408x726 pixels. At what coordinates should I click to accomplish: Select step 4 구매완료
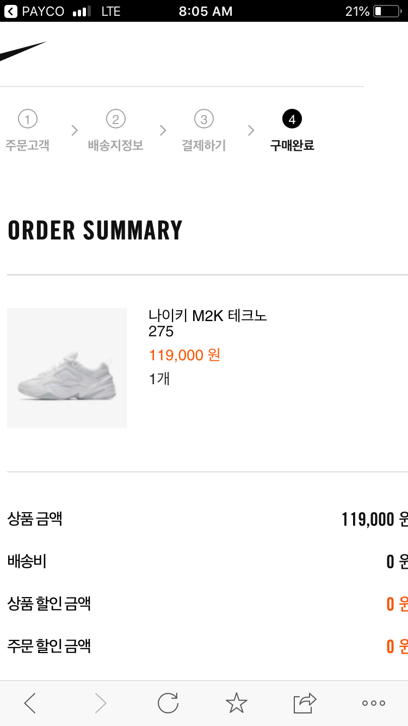pos(292,131)
